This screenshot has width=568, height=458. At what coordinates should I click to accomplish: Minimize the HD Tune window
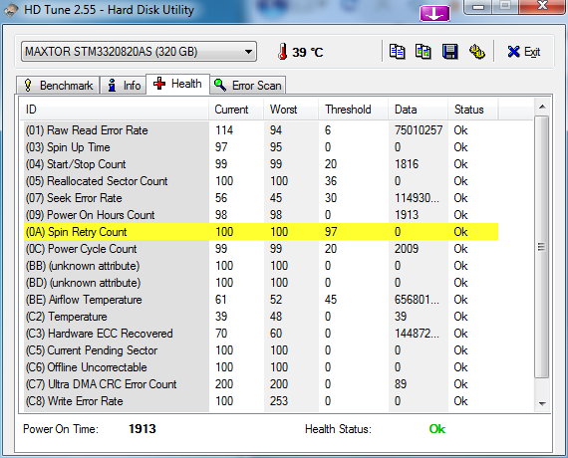479,7
